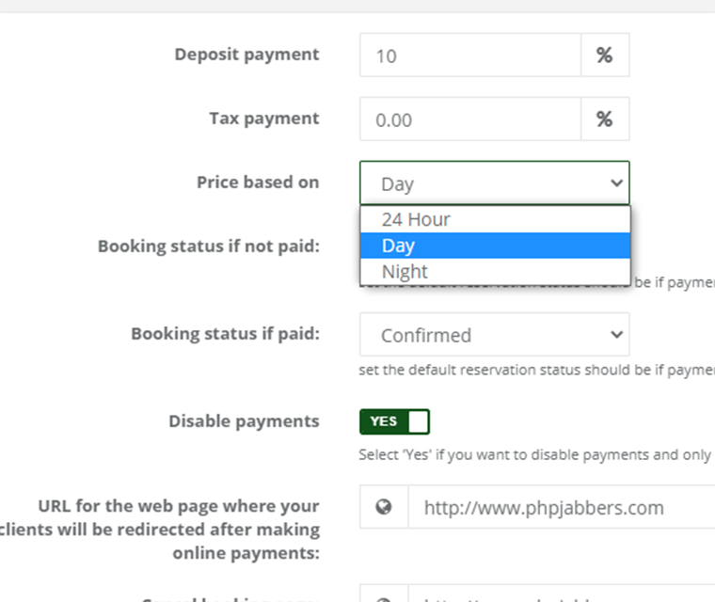Click the Deposit payment input field
The height and width of the screenshot is (602, 715).
[x=470, y=55]
